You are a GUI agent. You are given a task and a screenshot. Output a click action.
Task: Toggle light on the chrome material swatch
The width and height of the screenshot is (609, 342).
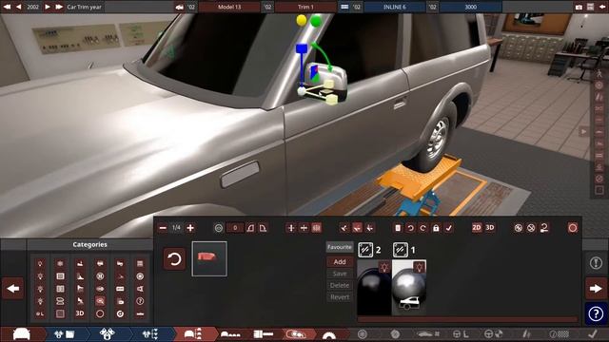coord(419,267)
